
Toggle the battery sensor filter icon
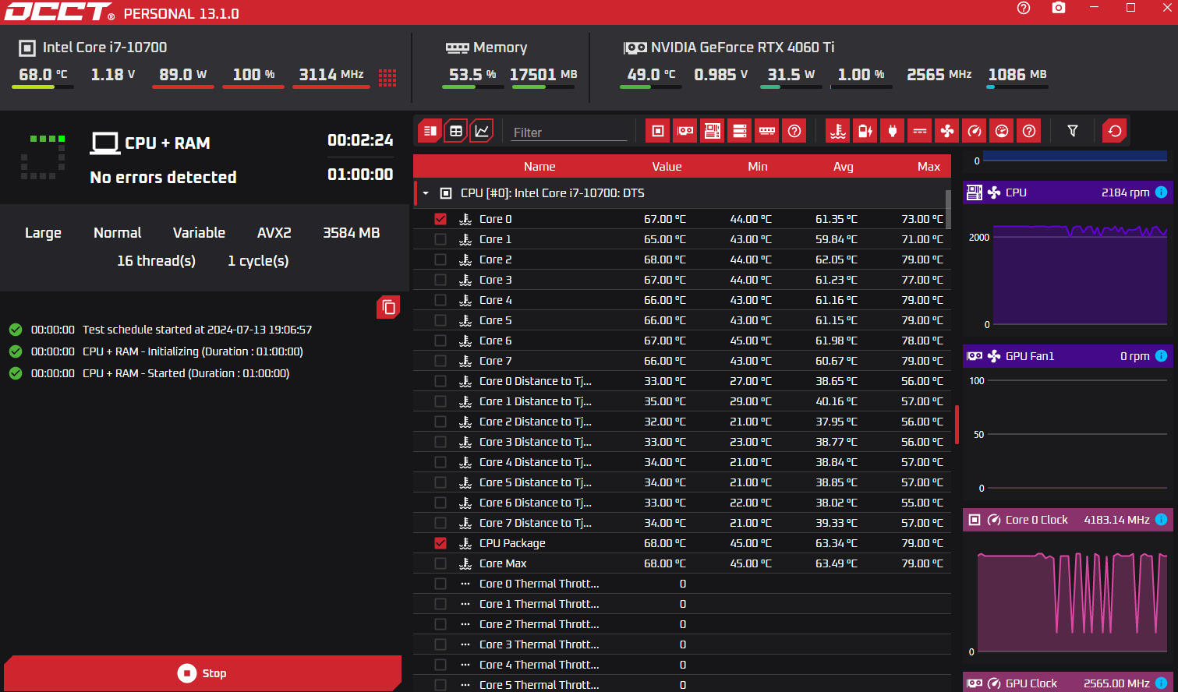pos(865,131)
